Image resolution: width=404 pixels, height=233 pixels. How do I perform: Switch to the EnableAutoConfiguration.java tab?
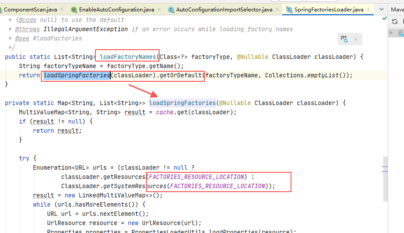[x=116, y=10]
